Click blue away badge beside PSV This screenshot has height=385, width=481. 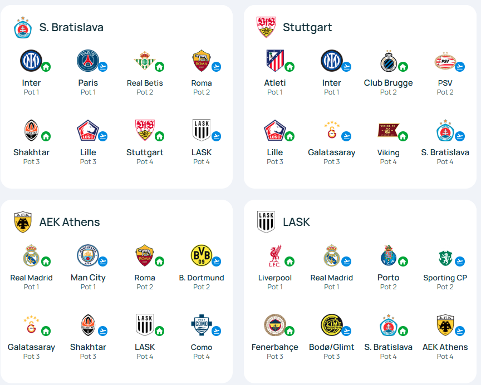(x=460, y=67)
